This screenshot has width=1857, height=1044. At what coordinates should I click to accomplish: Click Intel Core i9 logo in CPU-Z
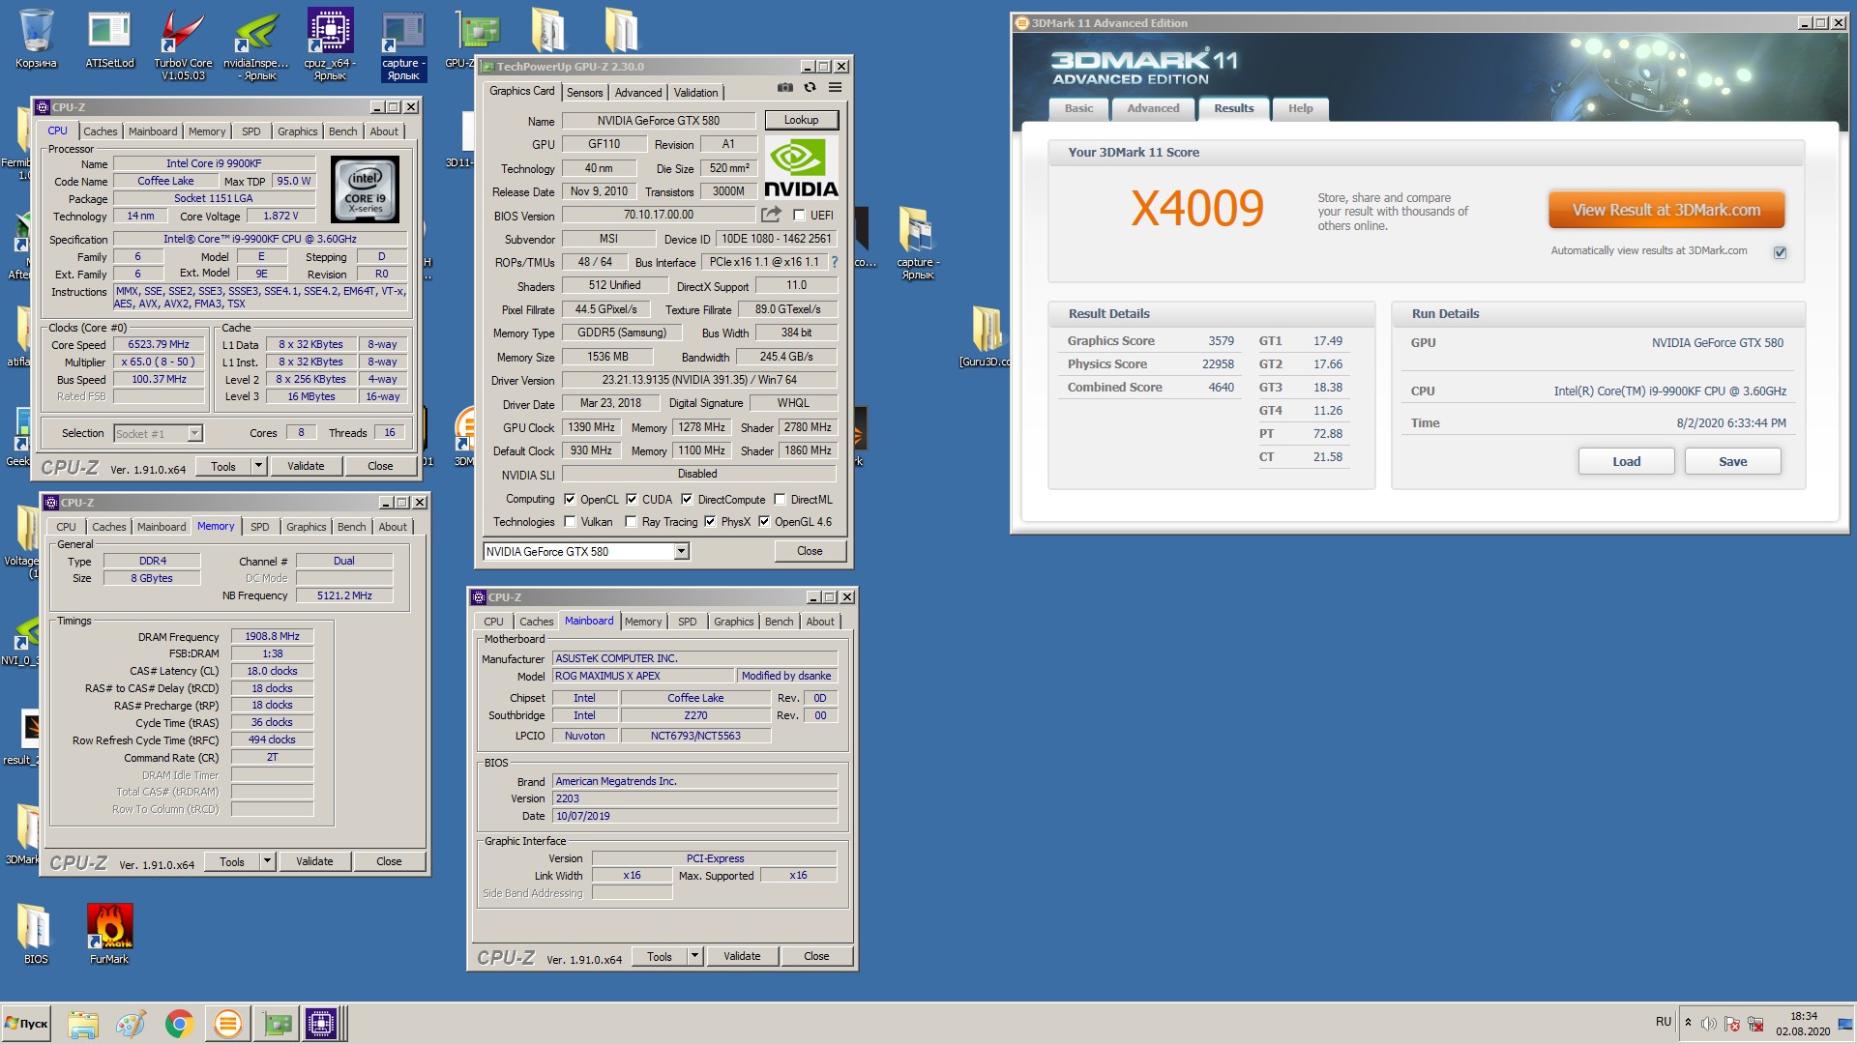click(366, 190)
